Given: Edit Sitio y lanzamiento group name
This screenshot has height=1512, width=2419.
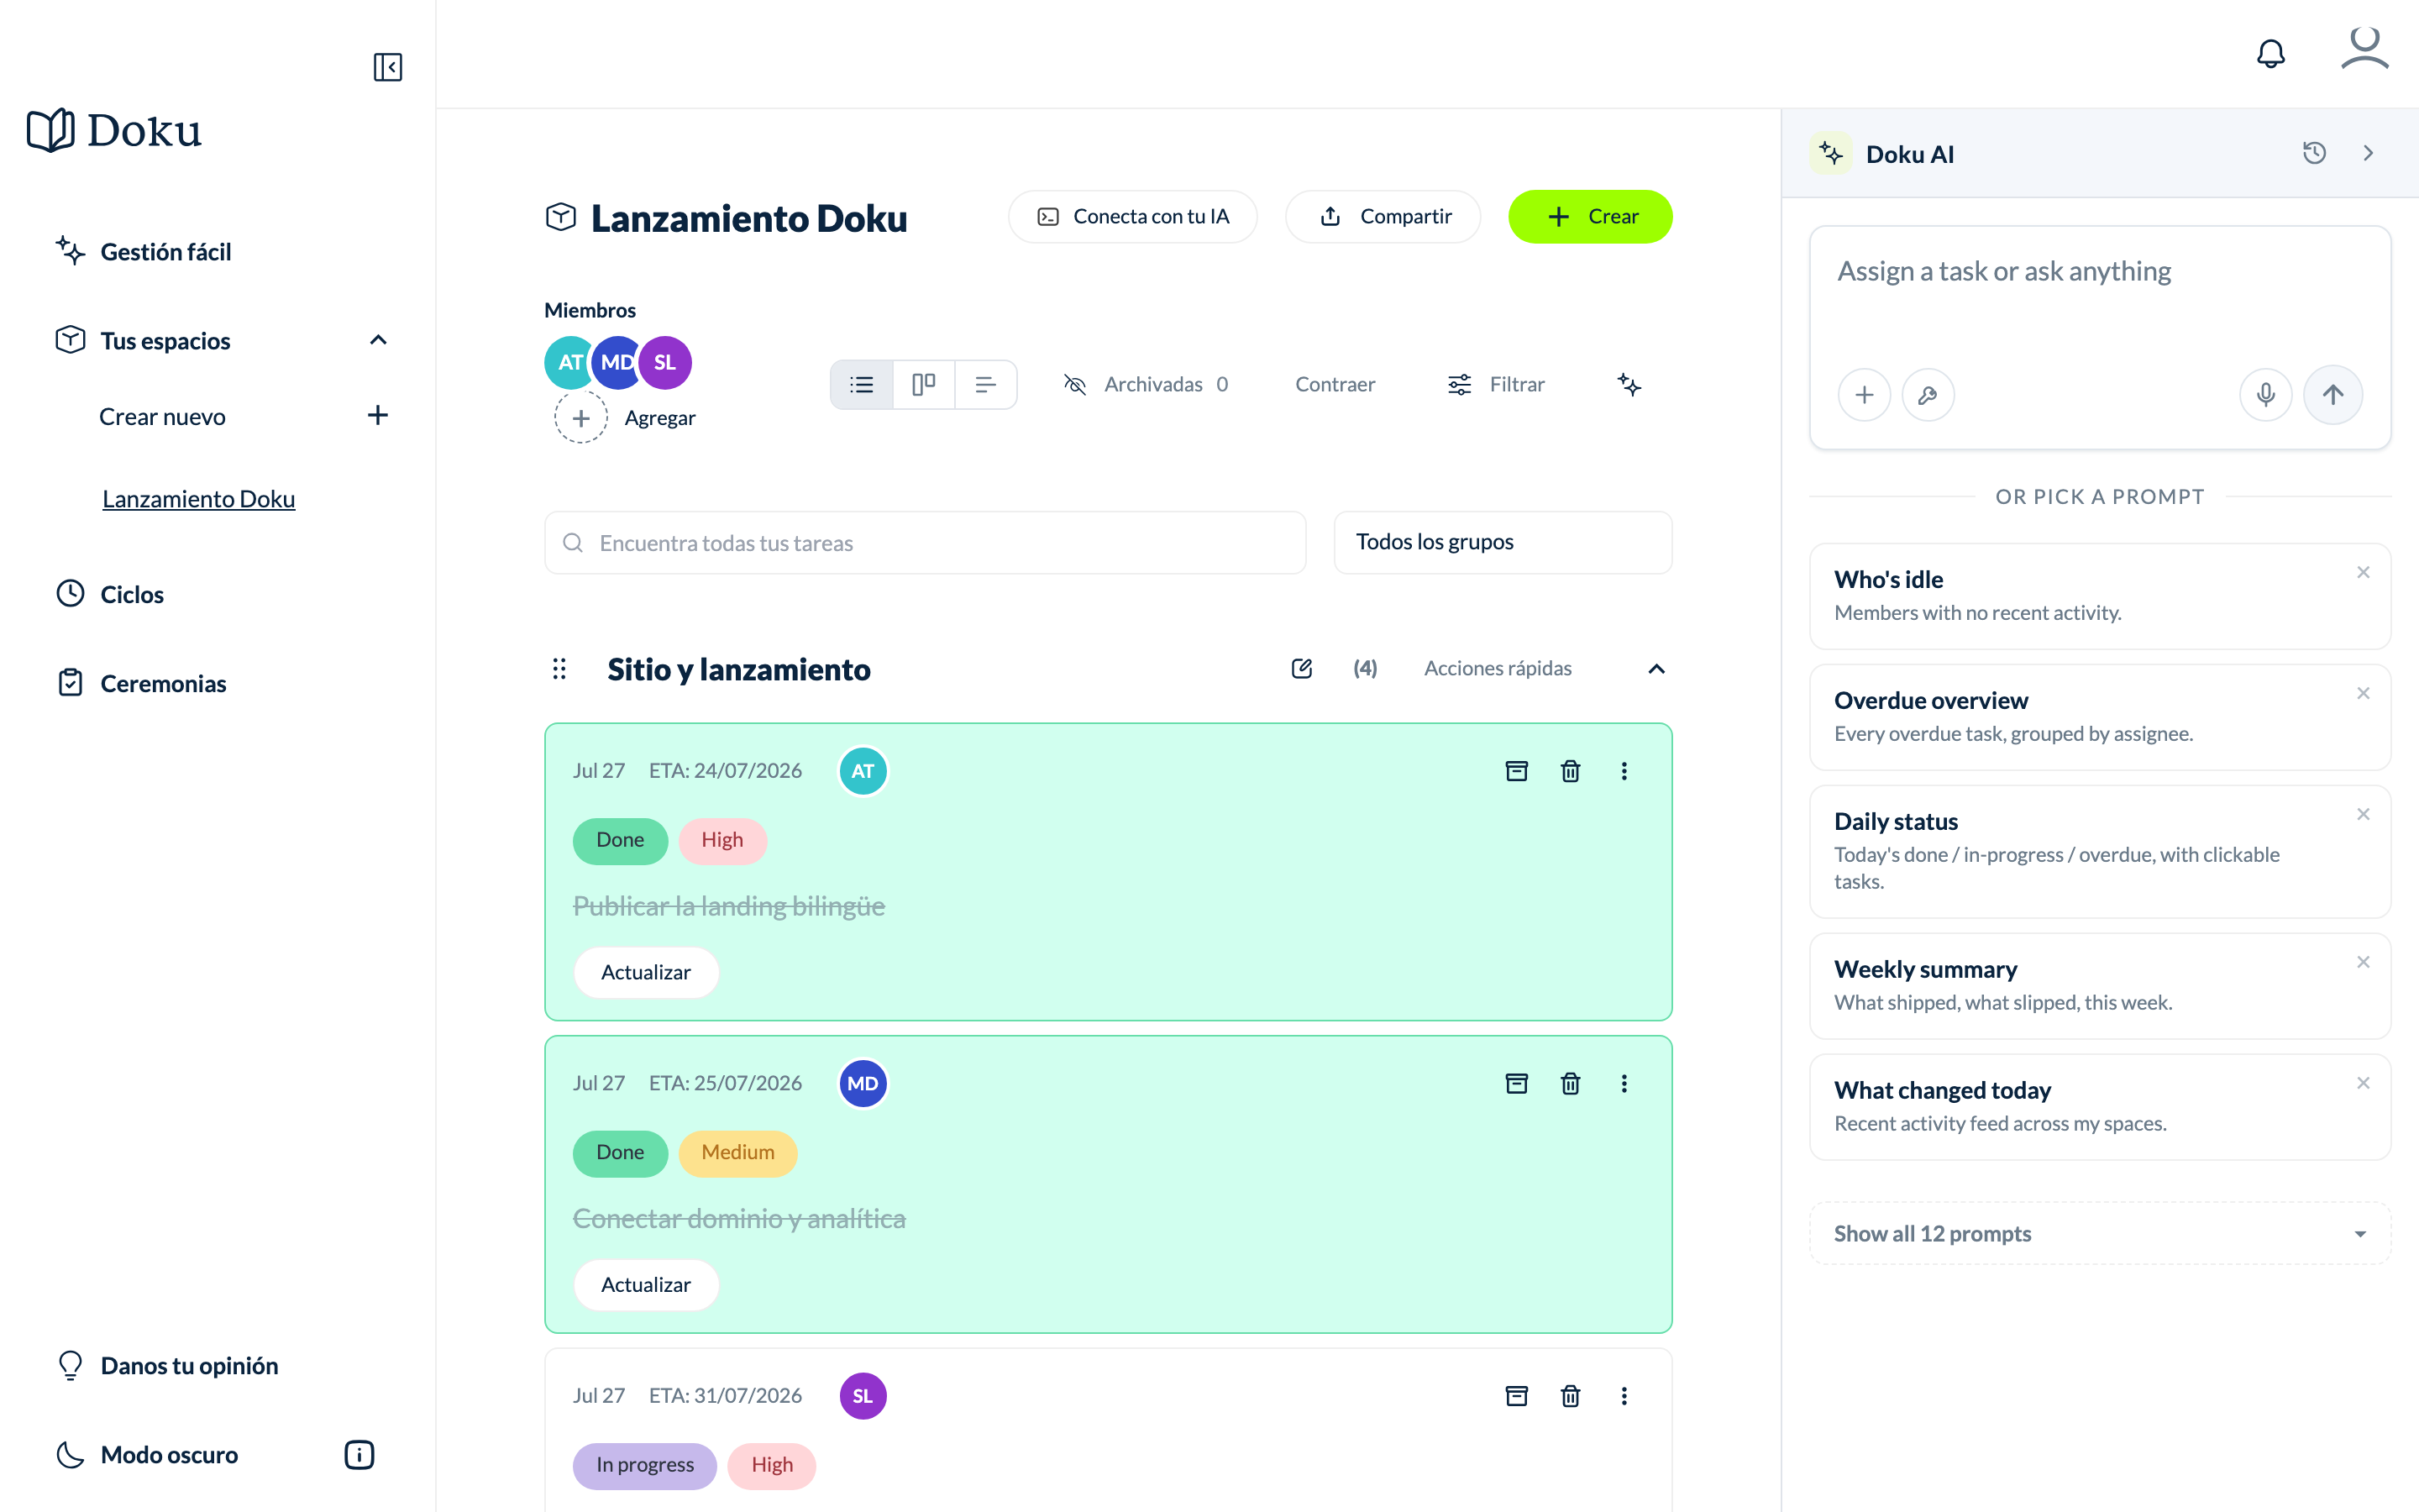Looking at the screenshot, I should point(1300,668).
